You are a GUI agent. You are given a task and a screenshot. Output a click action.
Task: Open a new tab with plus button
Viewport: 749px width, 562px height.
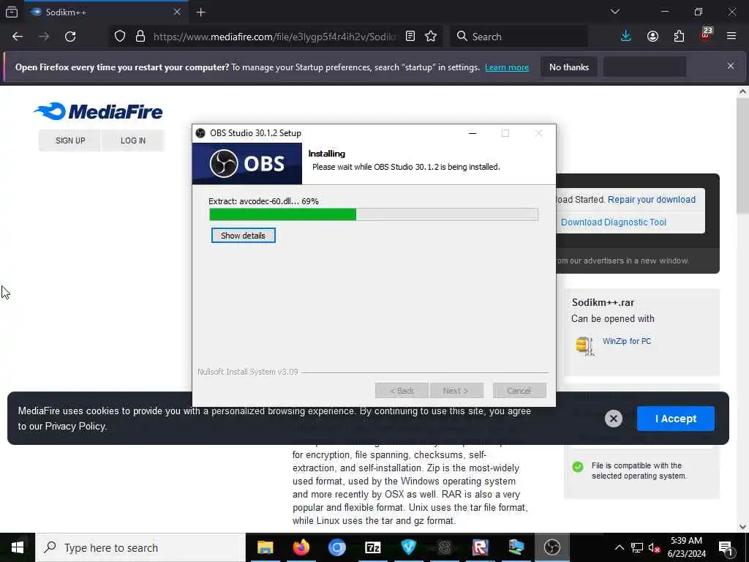coord(200,12)
